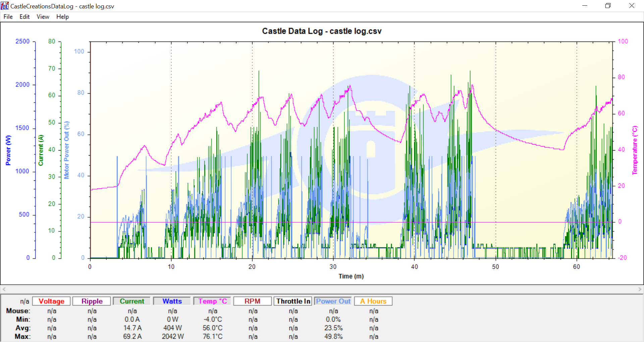
Task: Click the left scroll arrow of horizontal scrollbar
Action: click(4, 289)
